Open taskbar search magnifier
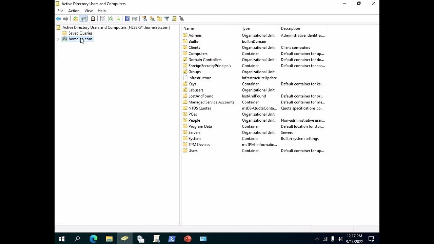Image resolution: width=434 pixels, height=244 pixels. [77, 239]
